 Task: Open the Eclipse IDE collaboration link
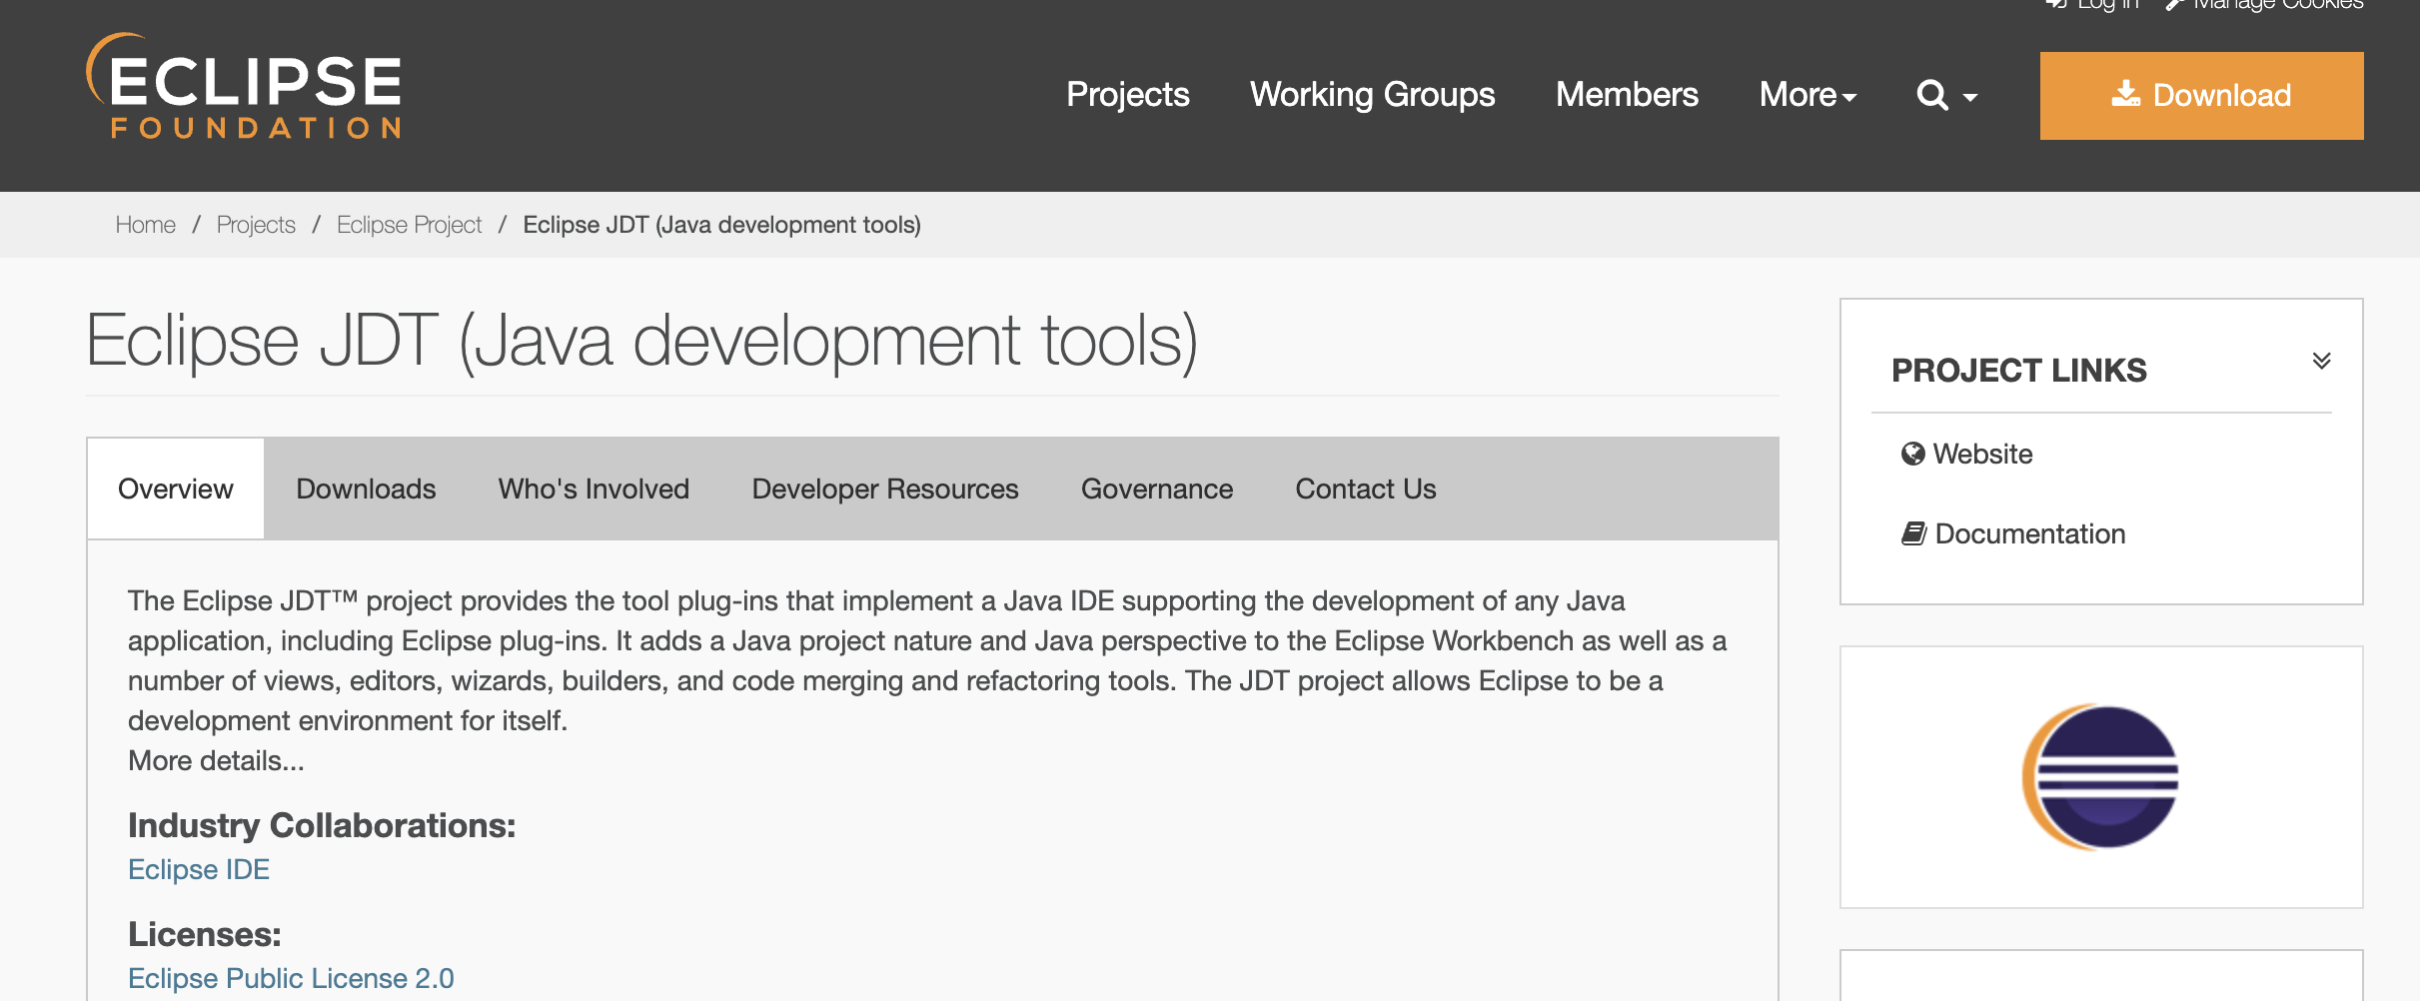199,869
